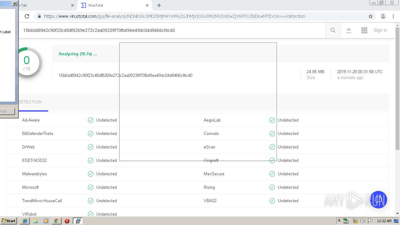Click the address bar URL
Viewport: 400px width, 225px height.
(x=174, y=16)
